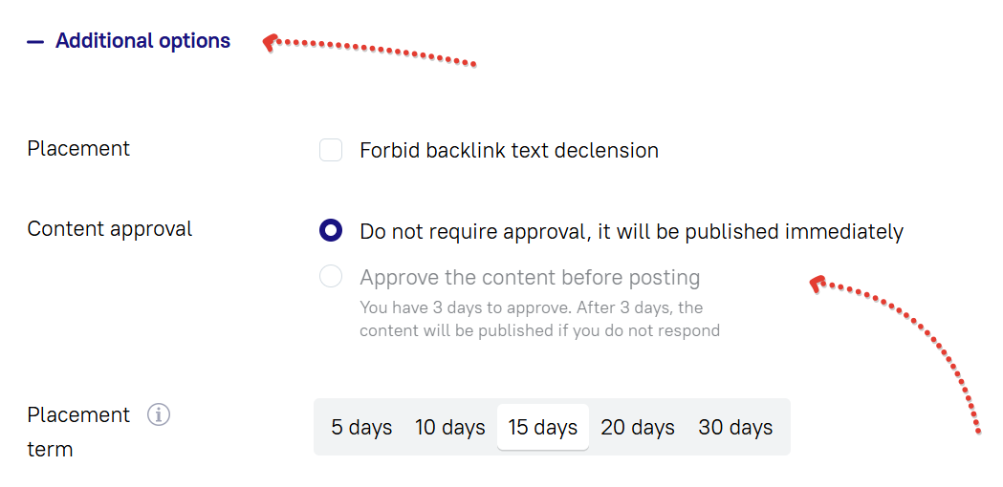
Task: Click the Forbid backlink text declension label
Action: pyautogui.click(x=509, y=150)
